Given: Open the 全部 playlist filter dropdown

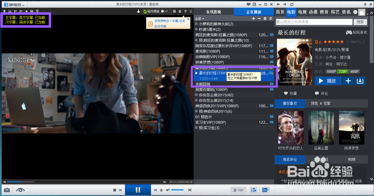Looking at the screenshot, I should coord(200,19).
